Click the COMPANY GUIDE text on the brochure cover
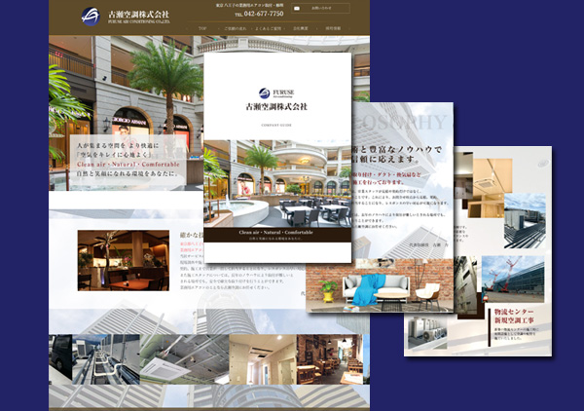This screenshot has width=584, height=411. tap(276, 126)
